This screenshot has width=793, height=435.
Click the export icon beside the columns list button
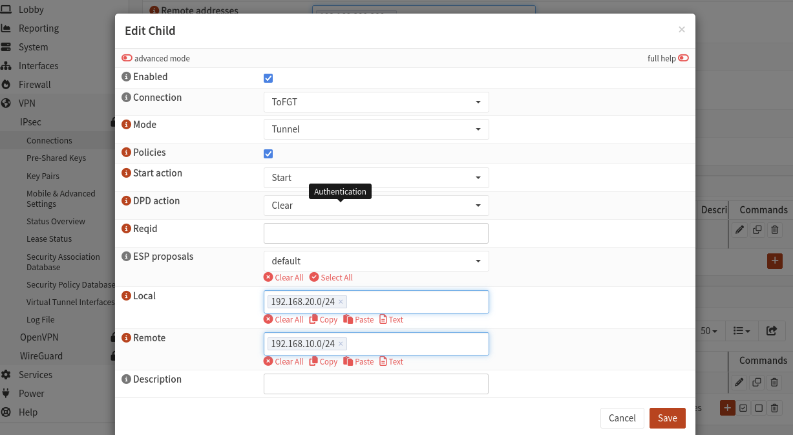click(772, 331)
